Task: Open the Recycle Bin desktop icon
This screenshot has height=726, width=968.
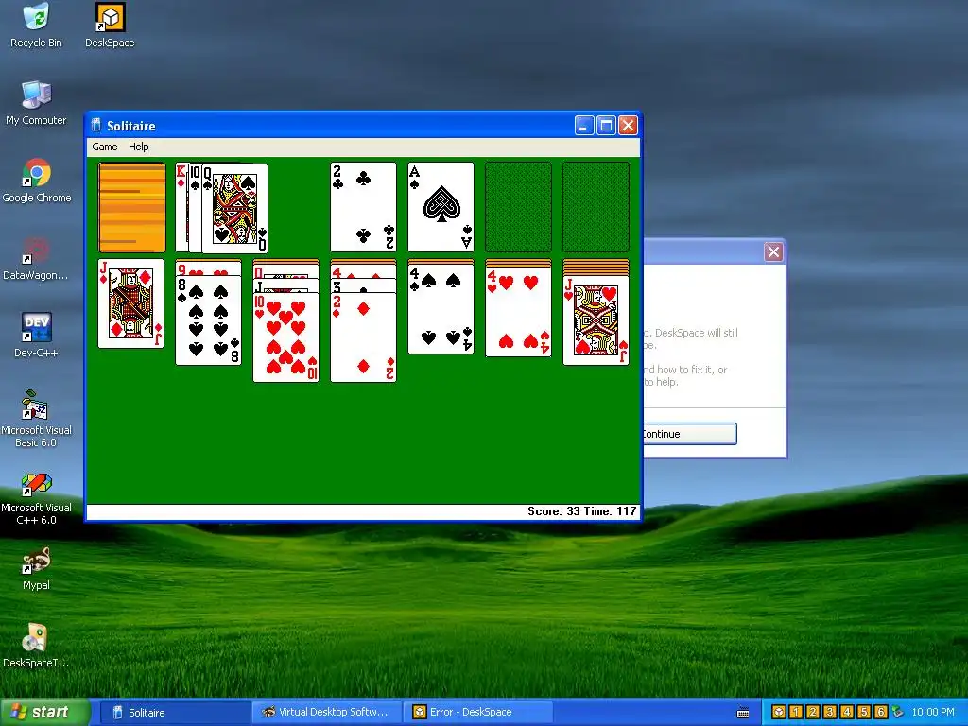Action: 37,26
